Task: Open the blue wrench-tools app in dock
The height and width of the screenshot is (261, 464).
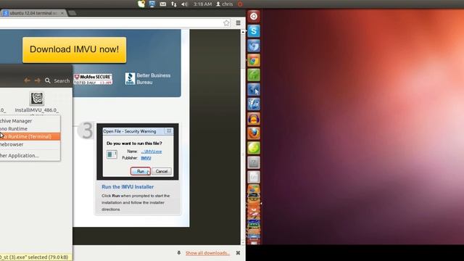Action: (x=254, y=104)
